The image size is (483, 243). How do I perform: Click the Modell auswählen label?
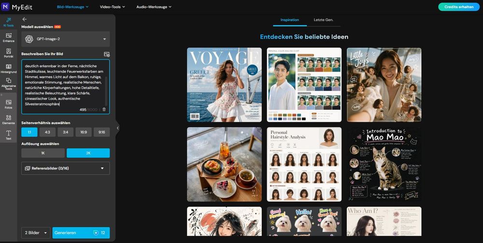click(37, 26)
